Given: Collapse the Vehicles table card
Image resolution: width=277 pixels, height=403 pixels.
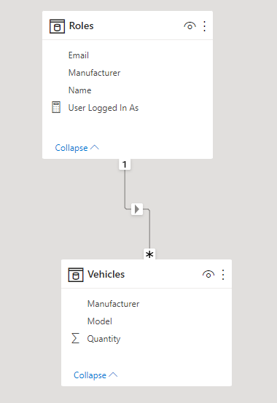Looking at the screenshot, I should pyautogui.click(x=95, y=375).
